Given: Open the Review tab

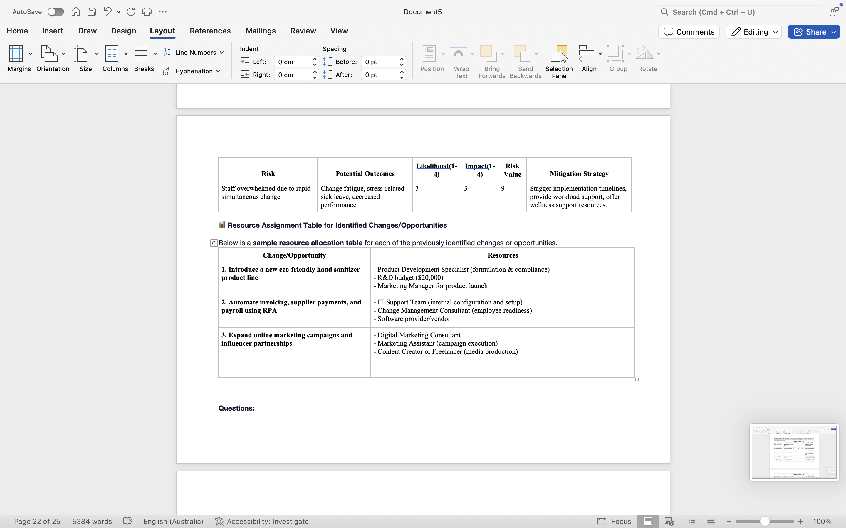Looking at the screenshot, I should pyautogui.click(x=303, y=31).
